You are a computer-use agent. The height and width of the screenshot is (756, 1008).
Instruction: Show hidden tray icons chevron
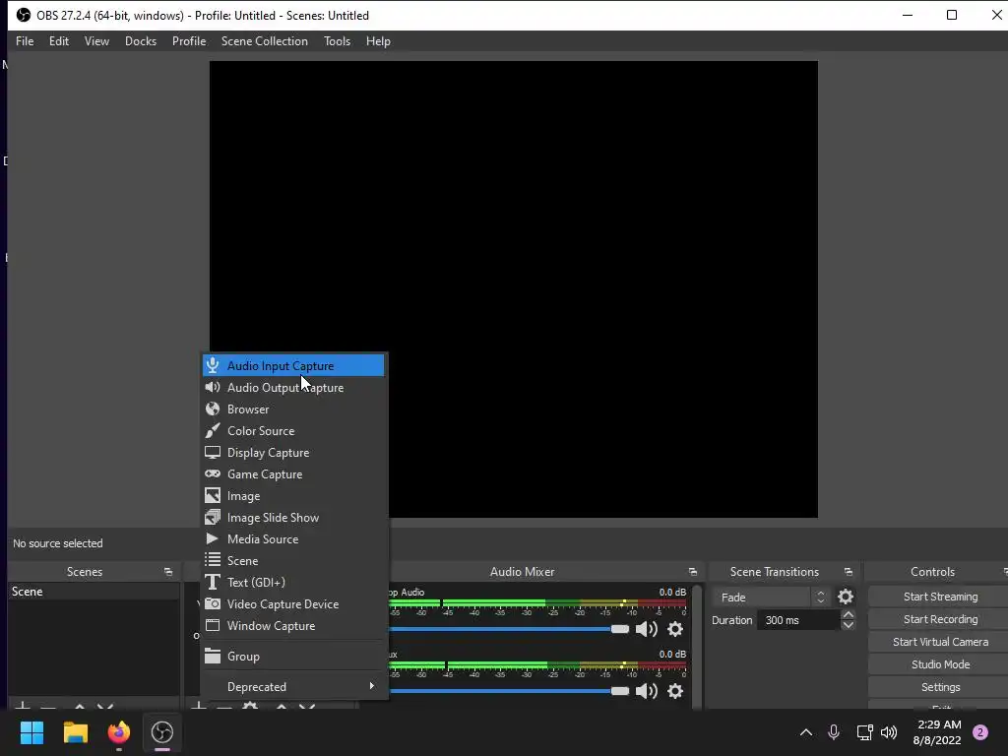click(805, 732)
